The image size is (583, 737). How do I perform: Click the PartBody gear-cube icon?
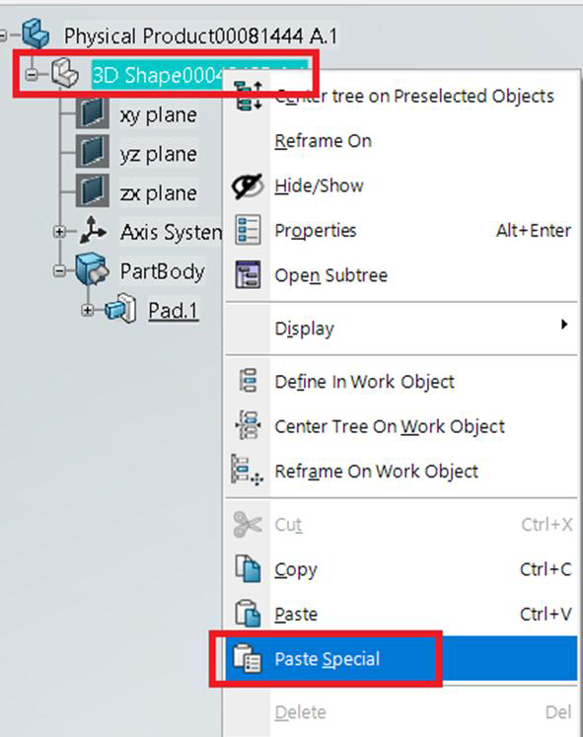click(92, 269)
